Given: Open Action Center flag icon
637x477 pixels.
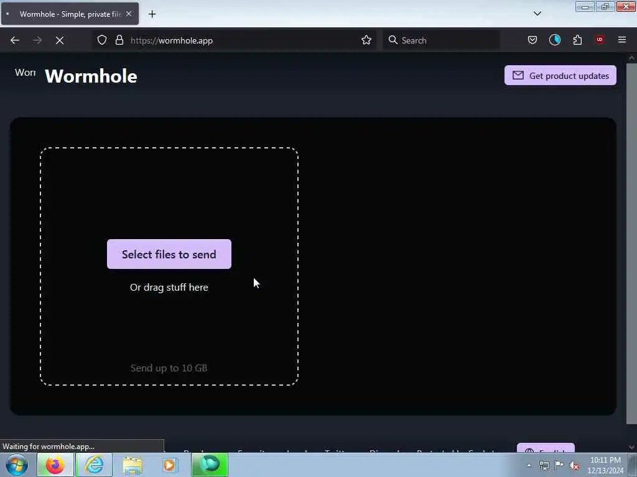Looking at the screenshot, I should [559, 465].
